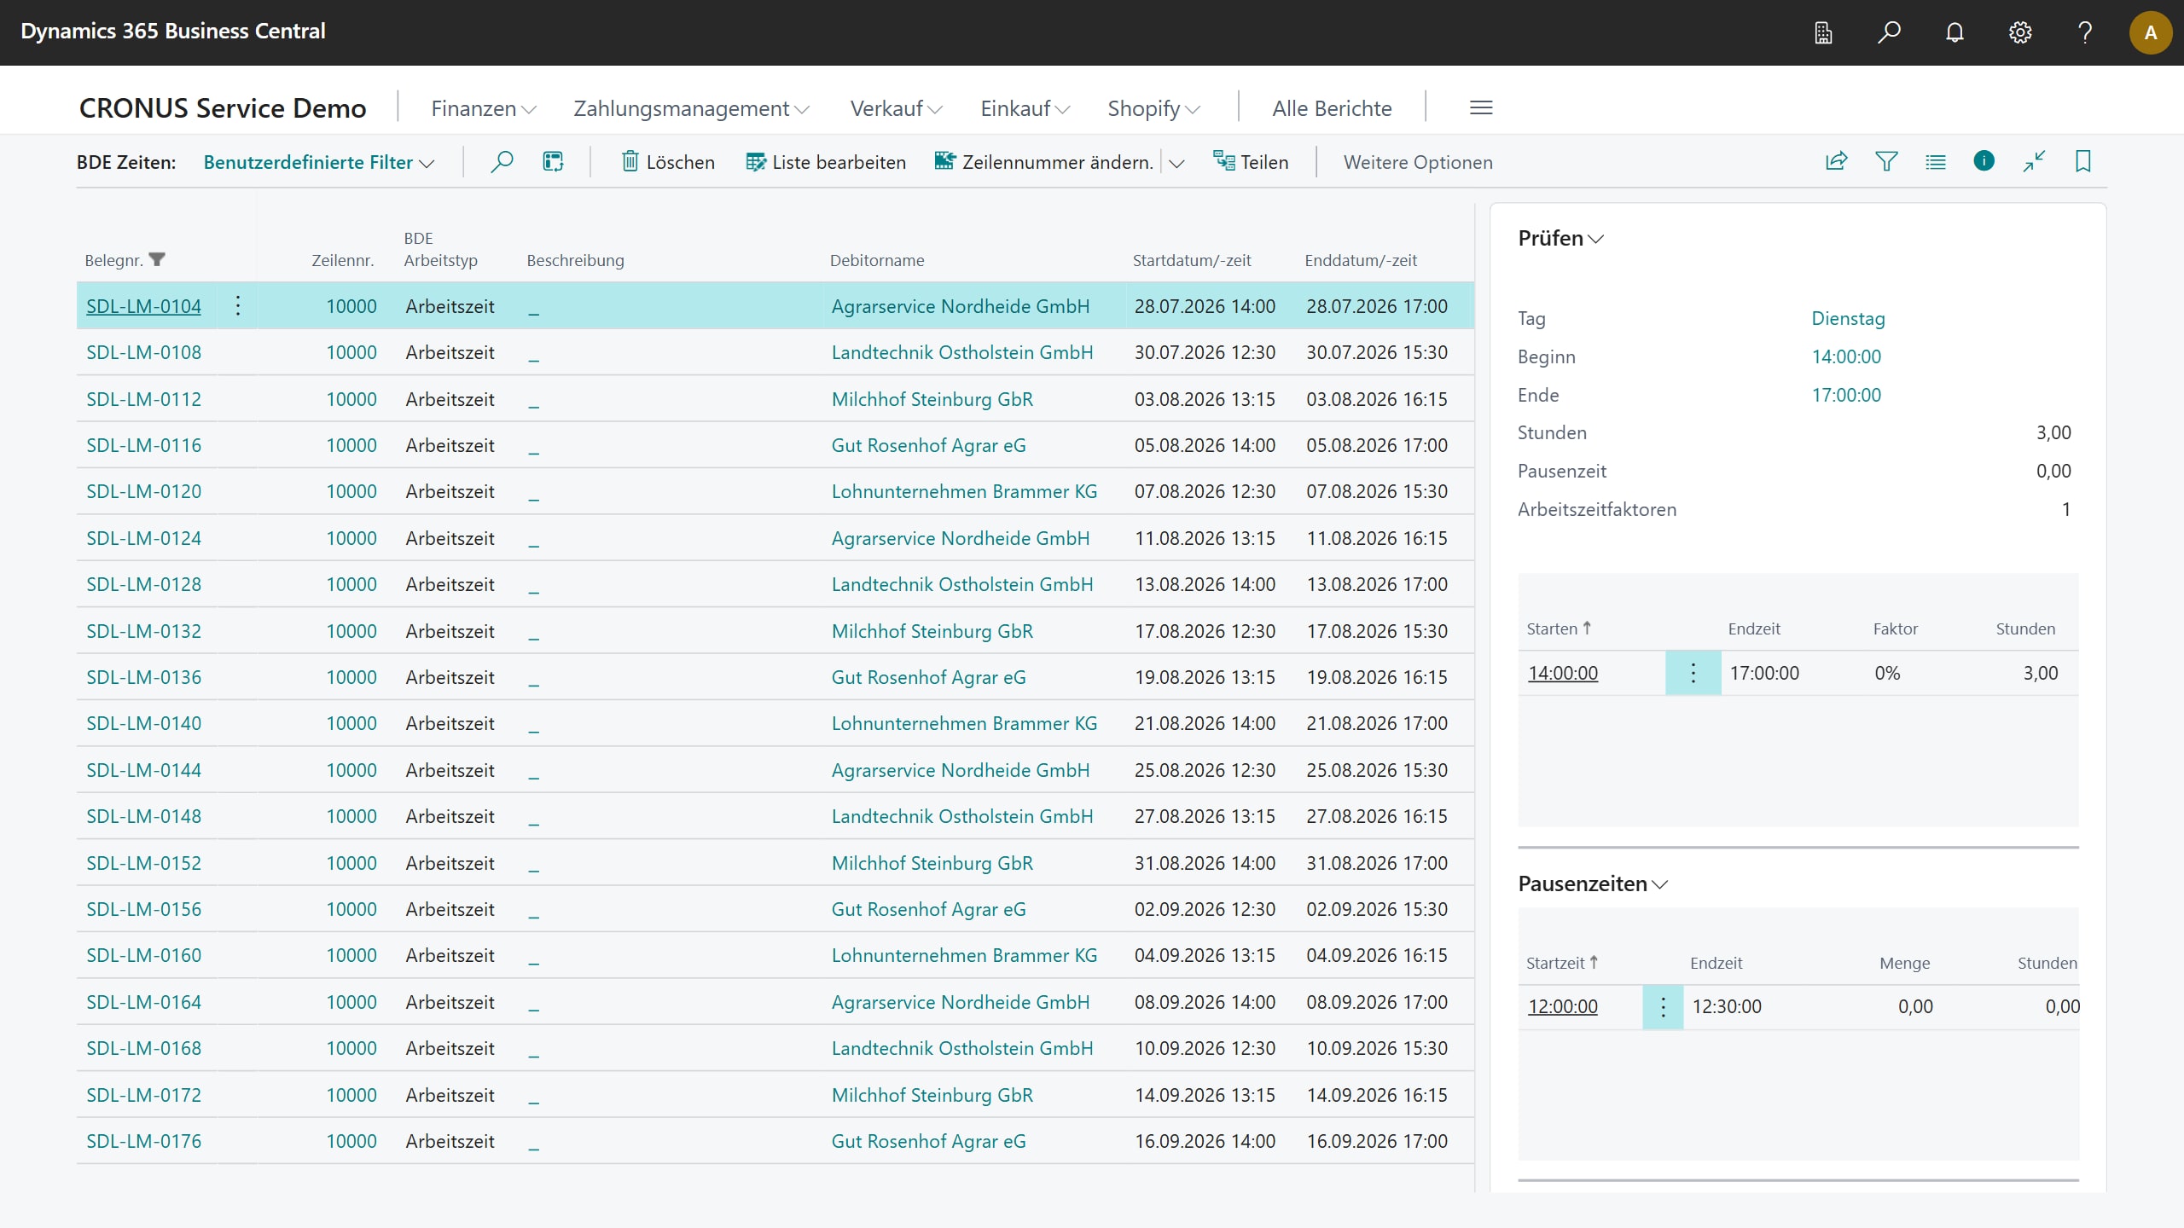Click Zeilennummer ändern action

coord(1044,162)
